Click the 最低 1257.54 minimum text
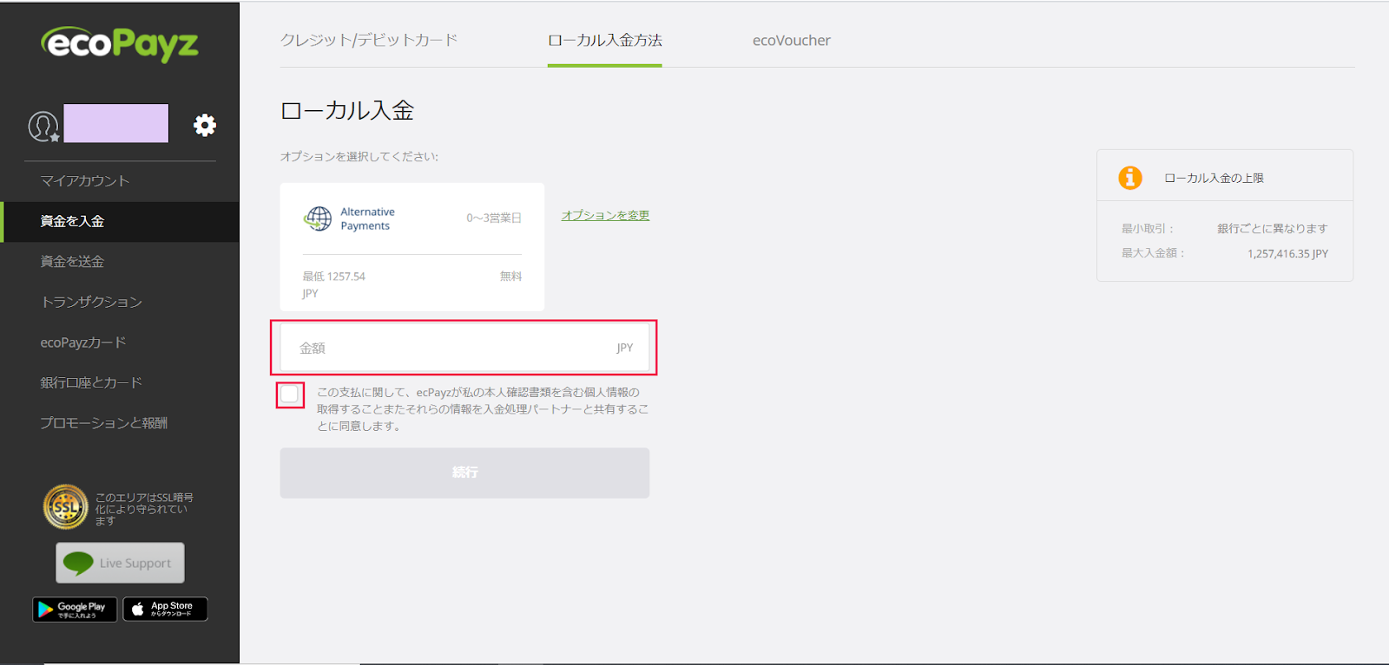1389x665 pixels. [334, 276]
